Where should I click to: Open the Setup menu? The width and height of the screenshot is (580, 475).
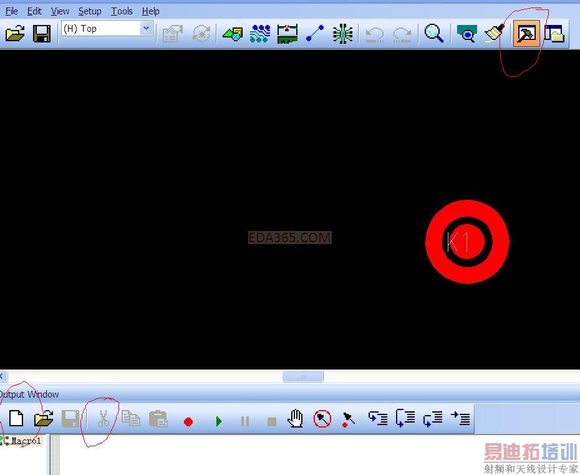pos(90,11)
